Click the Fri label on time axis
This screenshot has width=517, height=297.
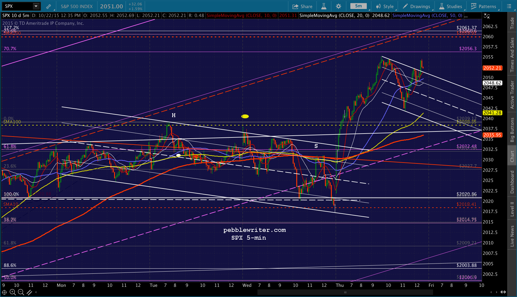tap(431, 285)
